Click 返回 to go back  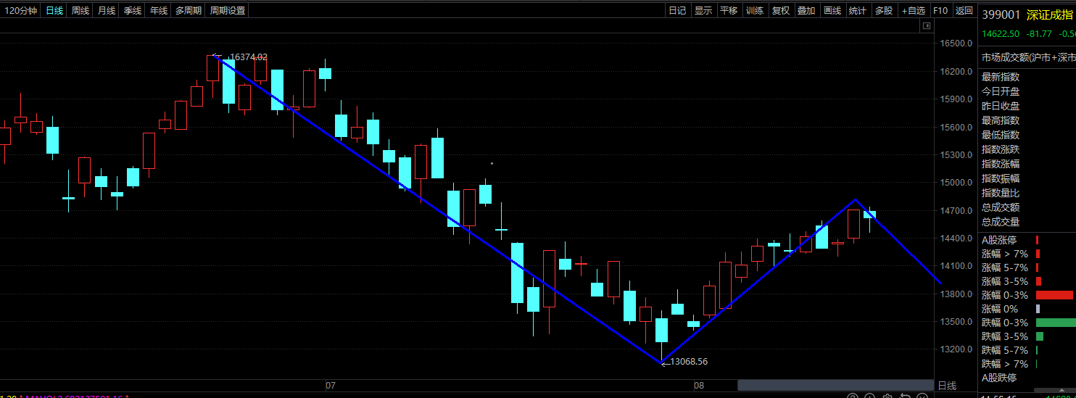[x=964, y=10]
